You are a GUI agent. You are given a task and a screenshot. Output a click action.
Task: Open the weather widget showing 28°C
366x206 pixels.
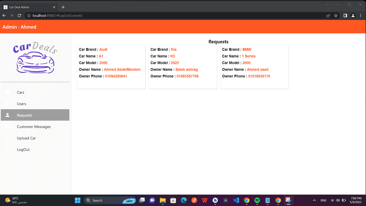click(16, 200)
